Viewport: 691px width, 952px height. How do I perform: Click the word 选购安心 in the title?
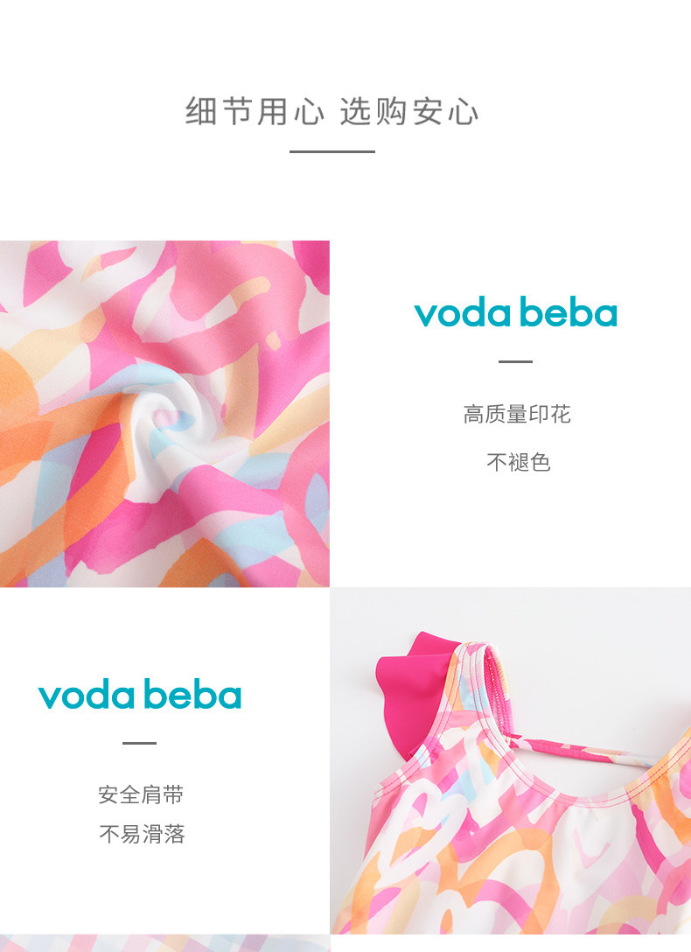tap(409, 112)
